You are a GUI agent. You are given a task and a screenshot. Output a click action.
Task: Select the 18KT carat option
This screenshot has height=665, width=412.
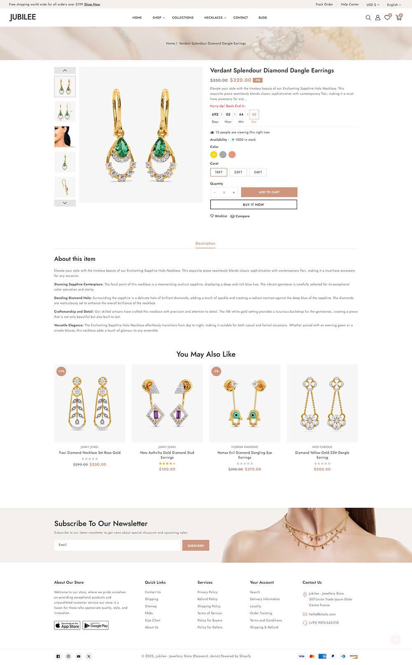(x=219, y=172)
